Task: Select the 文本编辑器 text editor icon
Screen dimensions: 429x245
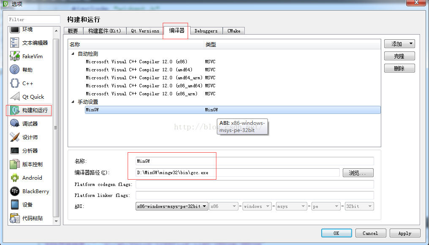Action: [x=14, y=43]
